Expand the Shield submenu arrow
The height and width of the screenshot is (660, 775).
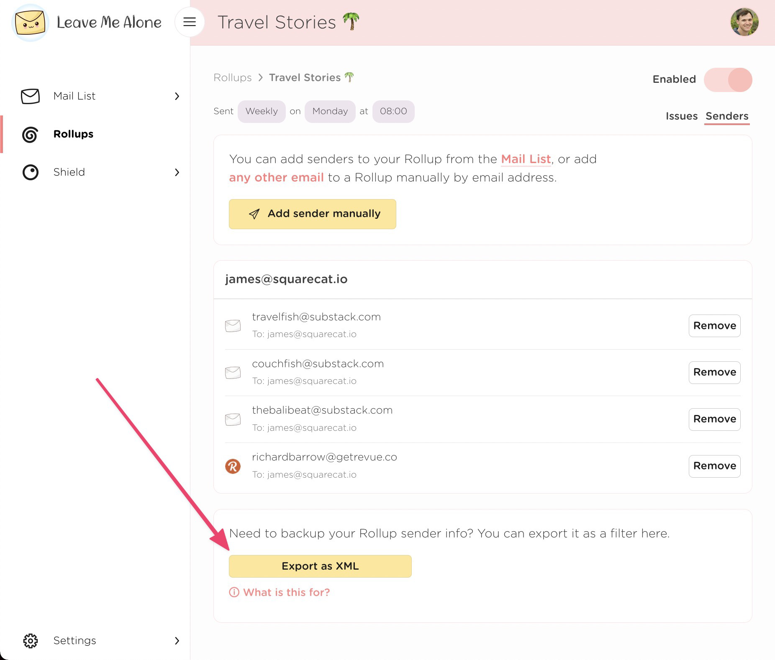point(177,172)
